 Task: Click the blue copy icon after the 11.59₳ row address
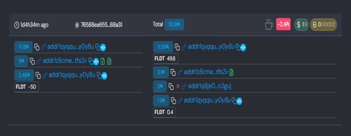[x=238, y=47]
